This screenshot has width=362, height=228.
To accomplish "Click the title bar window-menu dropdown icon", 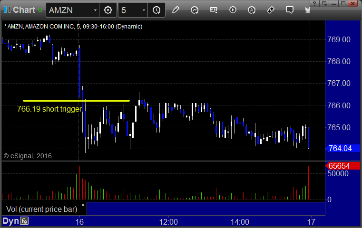I will pyautogui.click(x=324, y=3).
